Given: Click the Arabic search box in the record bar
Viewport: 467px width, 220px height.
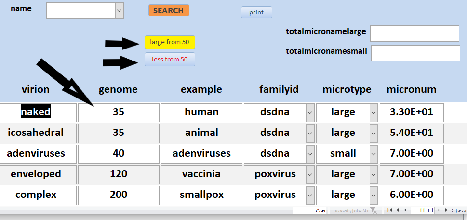Looking at the screenshot, I should coord(309,210).
